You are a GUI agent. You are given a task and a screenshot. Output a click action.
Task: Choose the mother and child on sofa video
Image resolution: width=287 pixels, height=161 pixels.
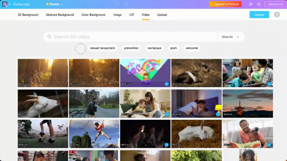click(x=145, y=103)
